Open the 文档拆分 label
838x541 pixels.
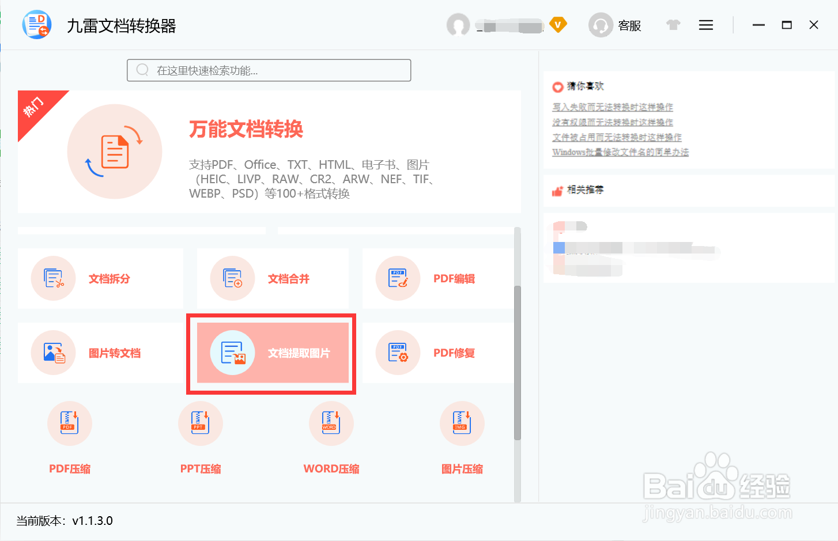(110, 279)
